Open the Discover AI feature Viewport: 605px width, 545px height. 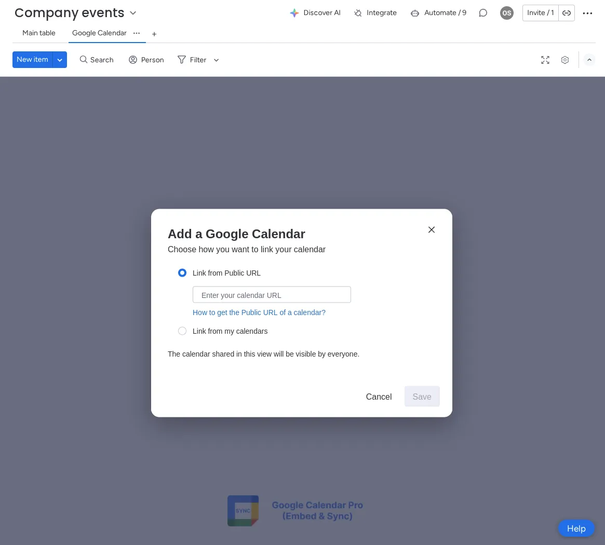click(315, 13)
